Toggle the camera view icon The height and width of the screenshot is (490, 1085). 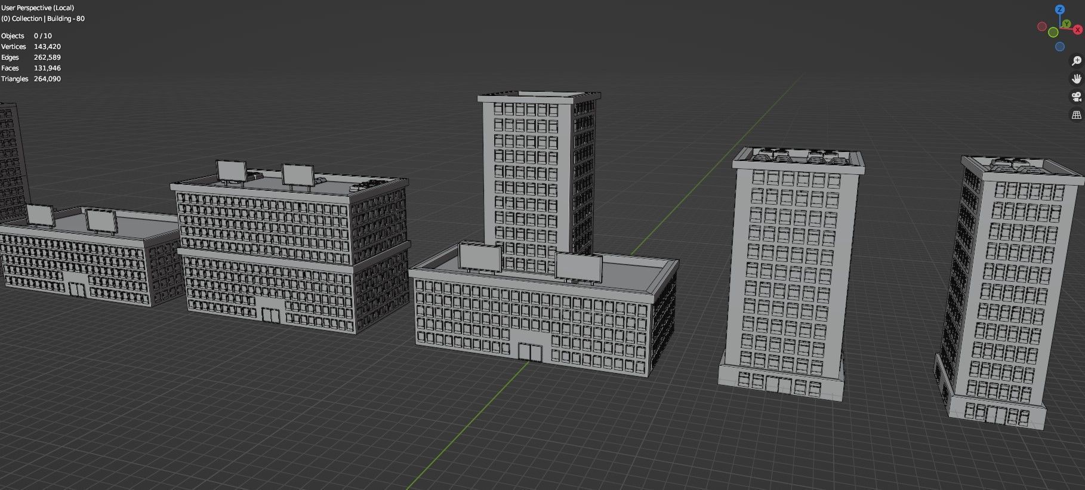(1077, 97)
